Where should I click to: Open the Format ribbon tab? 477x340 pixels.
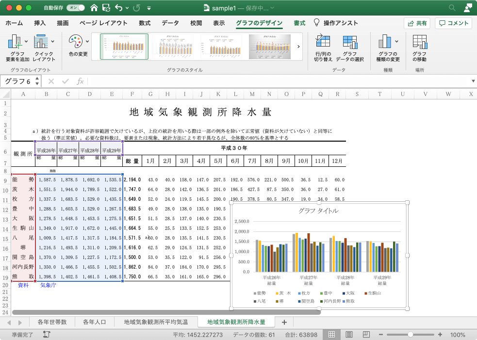tap(299, 23)
